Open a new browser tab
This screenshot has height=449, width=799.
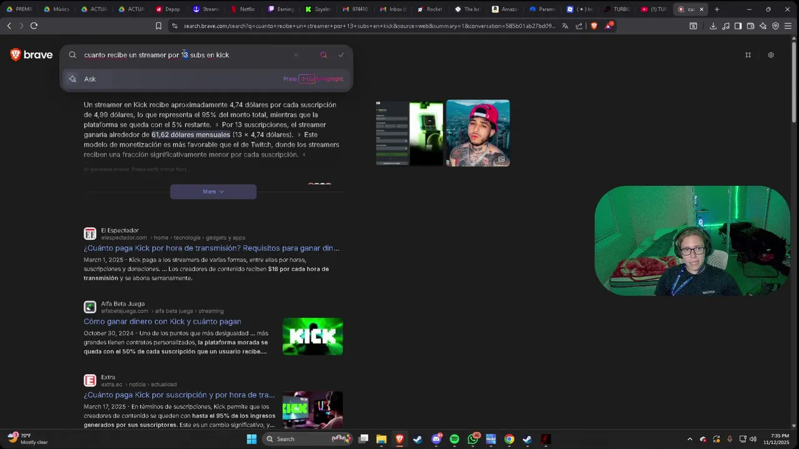coord(717,9)
